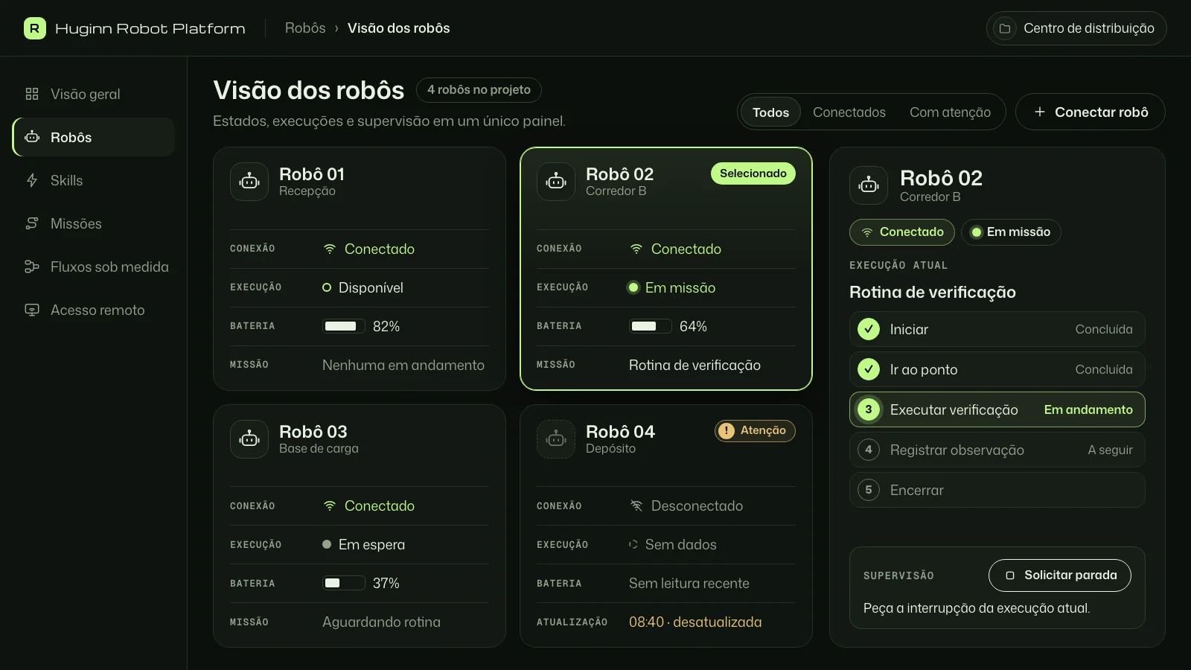Click the disconnected wifi icon in Robô 04
The image size is (1191, 670).
click(636, 505)
